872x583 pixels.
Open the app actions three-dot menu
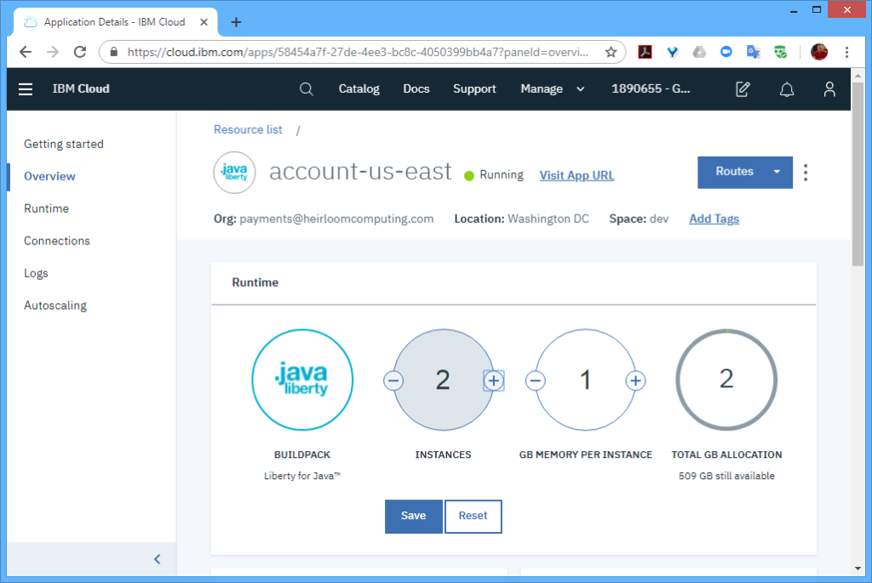806,173
